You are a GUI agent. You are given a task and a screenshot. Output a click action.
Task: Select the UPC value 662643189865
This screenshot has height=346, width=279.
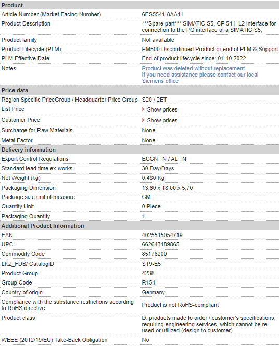[160, 244]
